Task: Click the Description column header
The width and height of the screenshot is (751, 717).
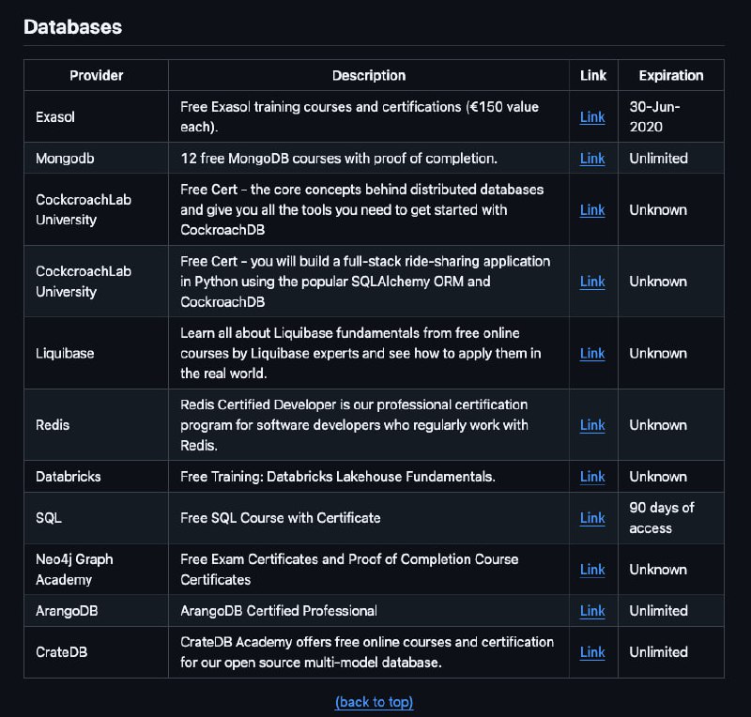Action: tap(369, 75)
